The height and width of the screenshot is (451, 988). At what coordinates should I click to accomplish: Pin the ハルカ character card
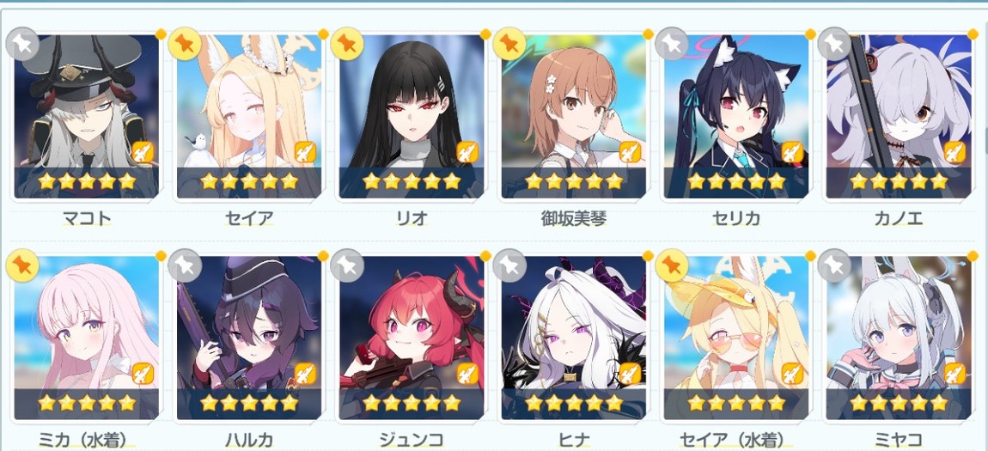[x=185, y=265]
